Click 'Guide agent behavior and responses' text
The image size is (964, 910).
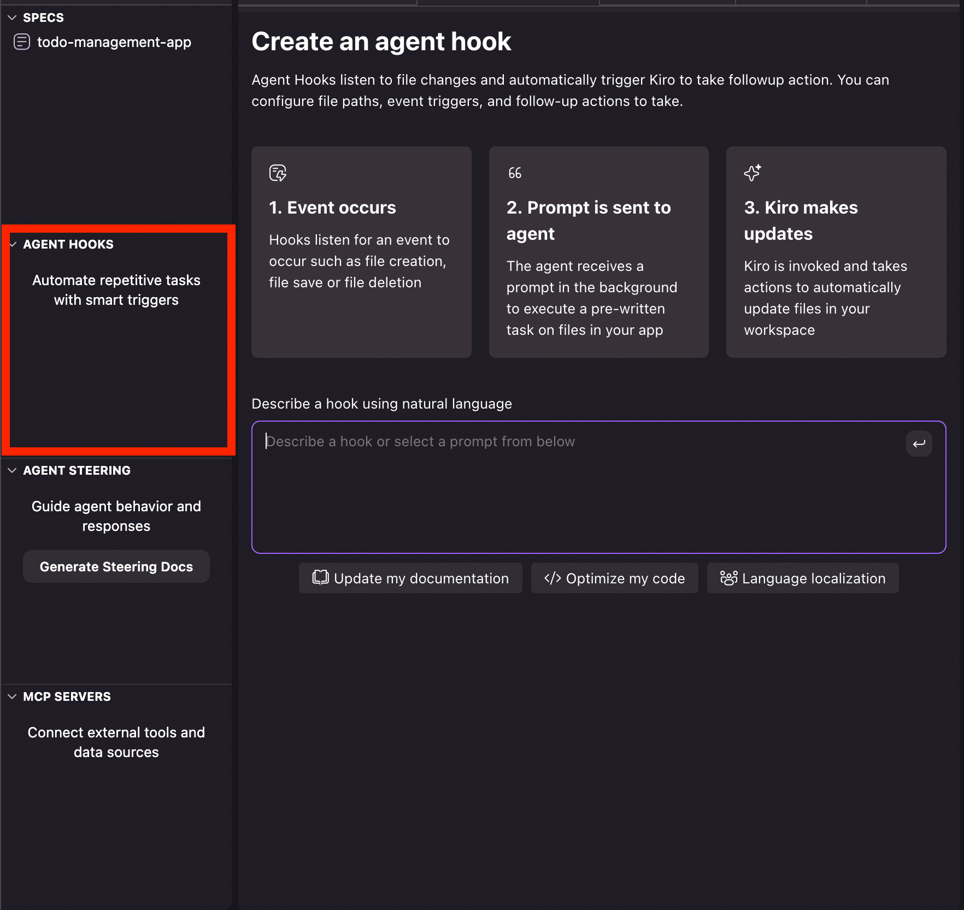pyautogui.click(x=116, y=516)
